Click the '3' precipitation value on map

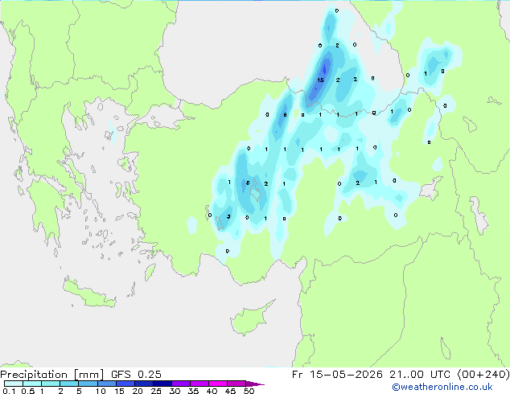pyautogui.click(x=228, y=216)
